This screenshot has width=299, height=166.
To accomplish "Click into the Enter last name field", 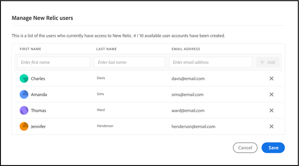I will tap(129, 62).
